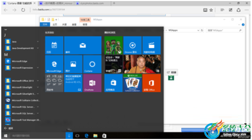This screenshot has height=140, width=252.
Task: Open the Get Office tile
Action: (151, 83)
